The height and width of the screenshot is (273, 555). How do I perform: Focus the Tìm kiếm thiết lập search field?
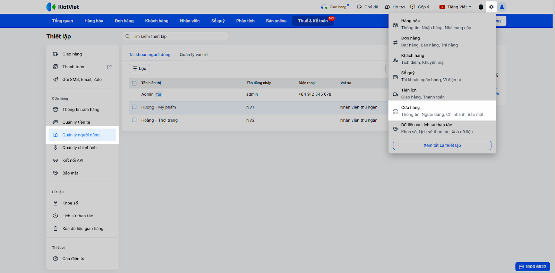pyautogui.click(x=176, y=36)
